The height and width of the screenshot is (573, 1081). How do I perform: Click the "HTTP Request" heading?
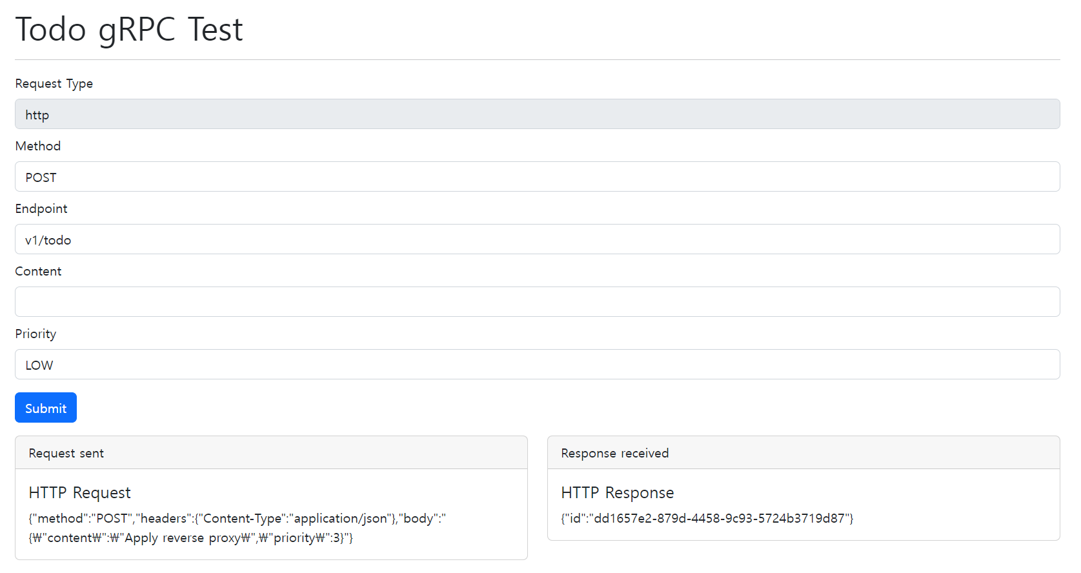79,493
